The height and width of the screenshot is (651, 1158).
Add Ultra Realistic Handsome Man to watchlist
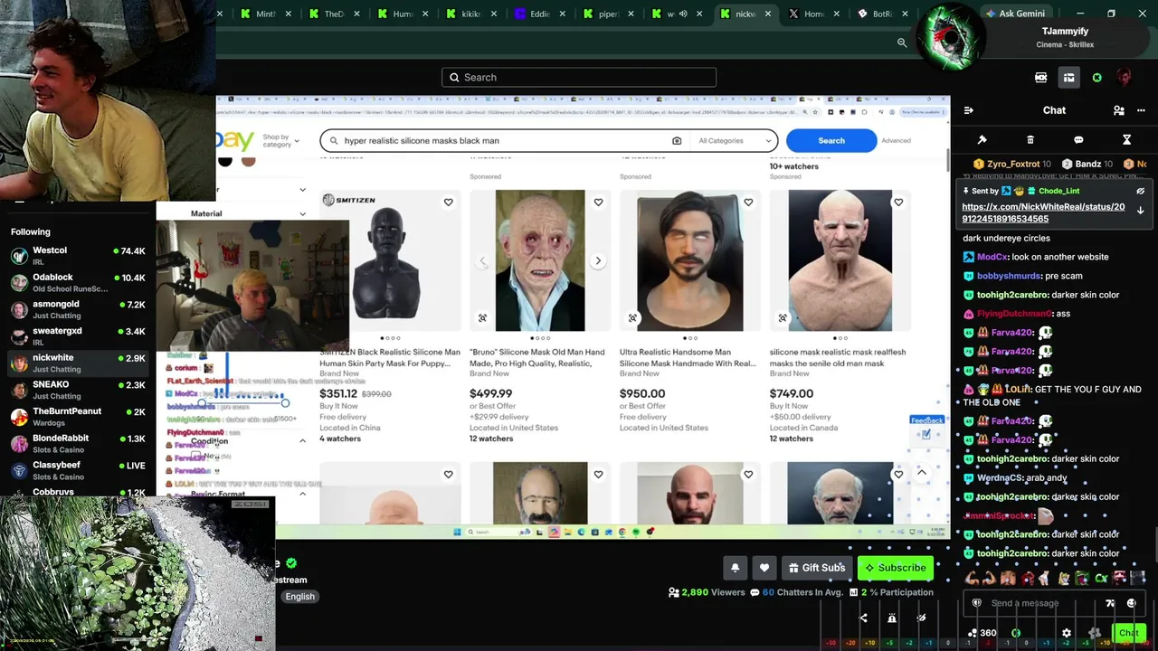[x=748, y=203]
